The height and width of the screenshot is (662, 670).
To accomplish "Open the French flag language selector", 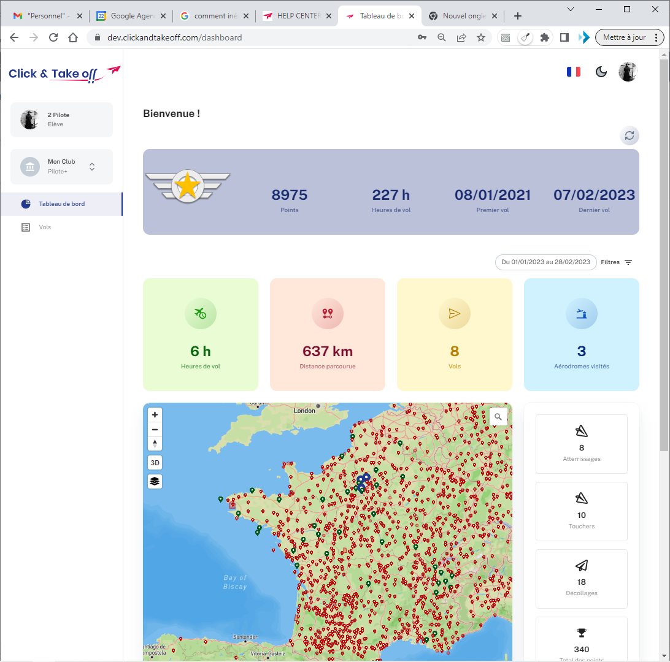I will pyautogui.click(x=574, y=72).
